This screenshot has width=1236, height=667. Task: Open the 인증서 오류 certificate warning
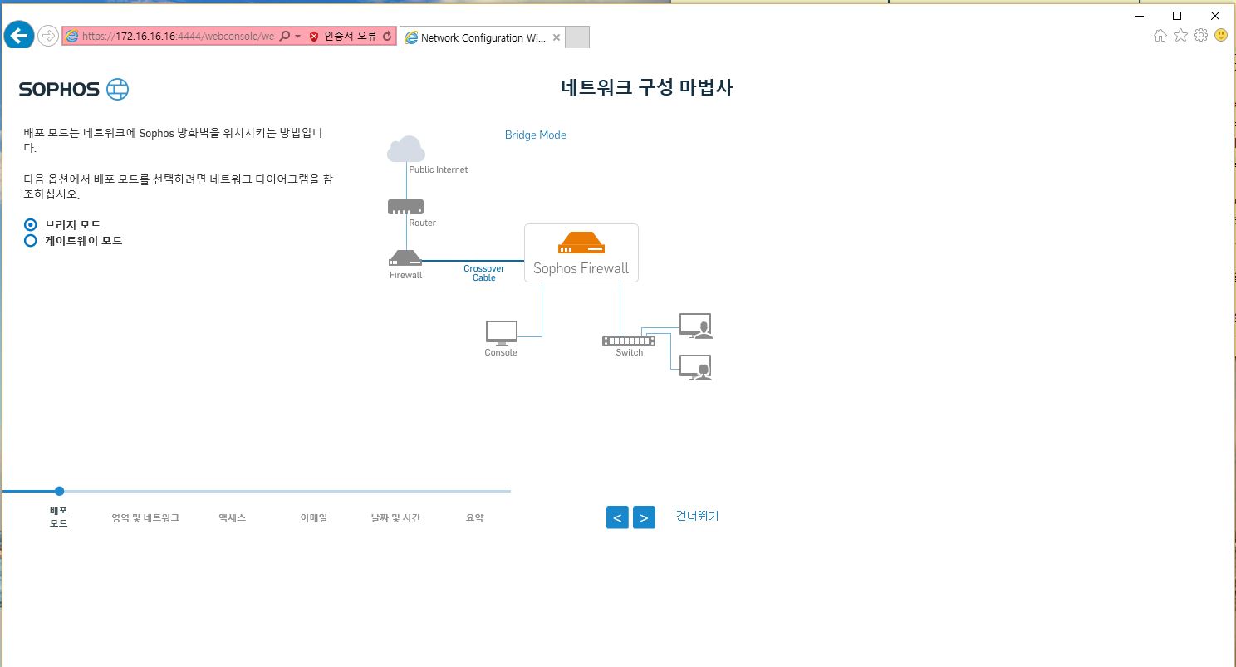pos(351,37)
